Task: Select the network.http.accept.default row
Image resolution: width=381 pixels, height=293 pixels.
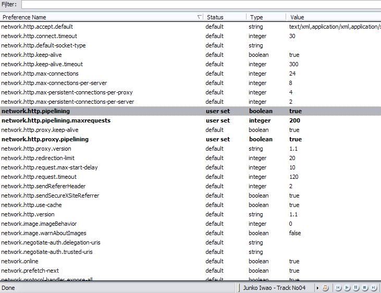Action: 191,27
